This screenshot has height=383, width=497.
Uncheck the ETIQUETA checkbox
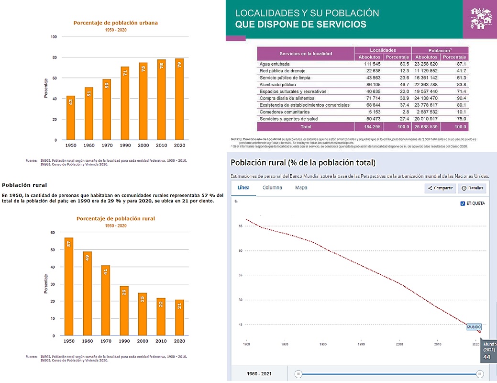(x=462, y=203)
